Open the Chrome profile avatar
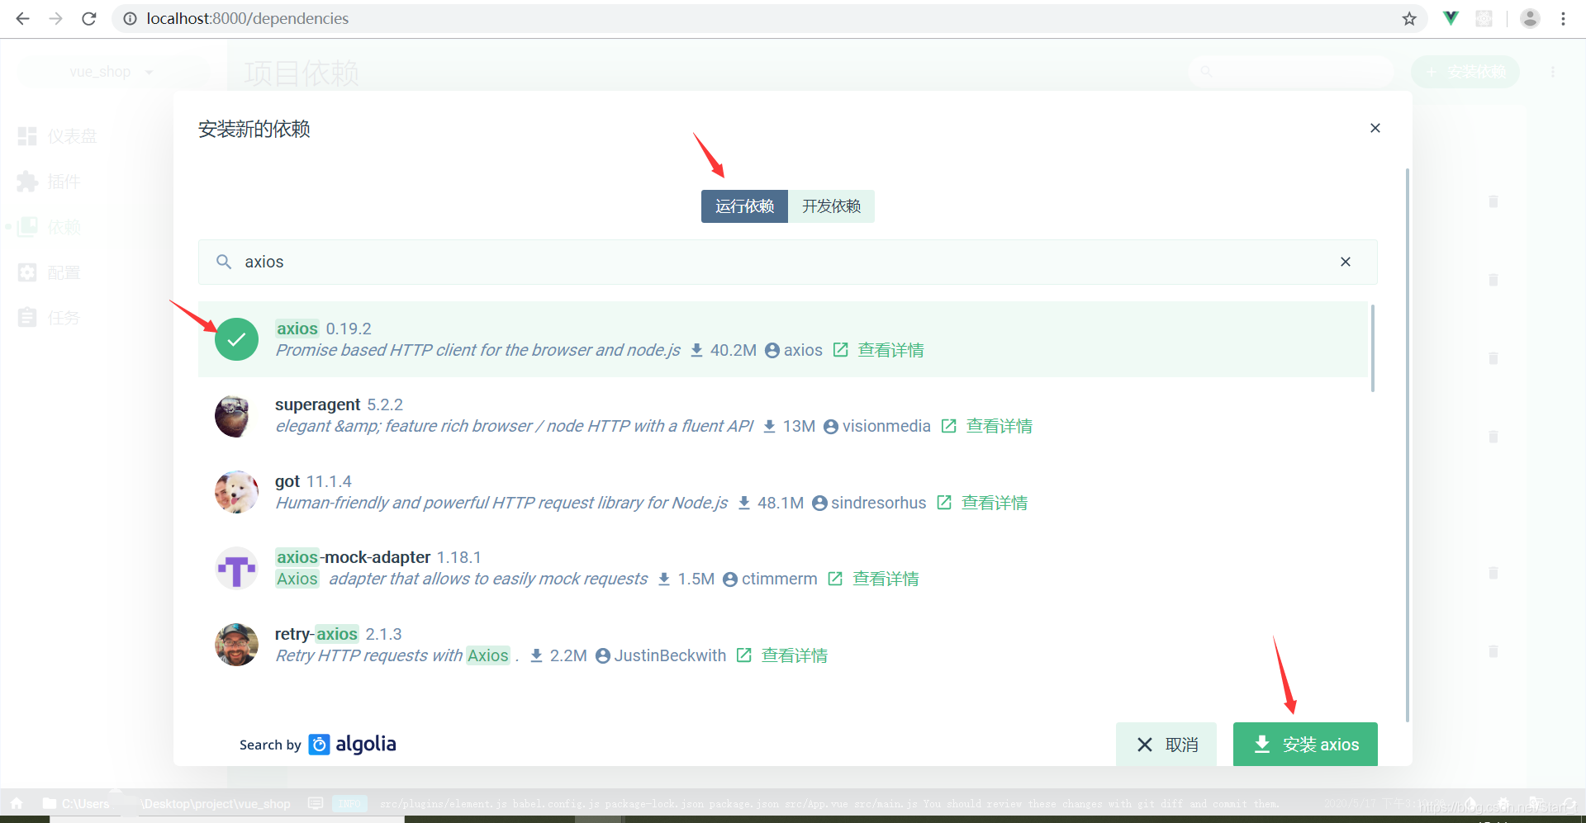The height and width of the screenshot is (823, 1586). pos(1530,18)
